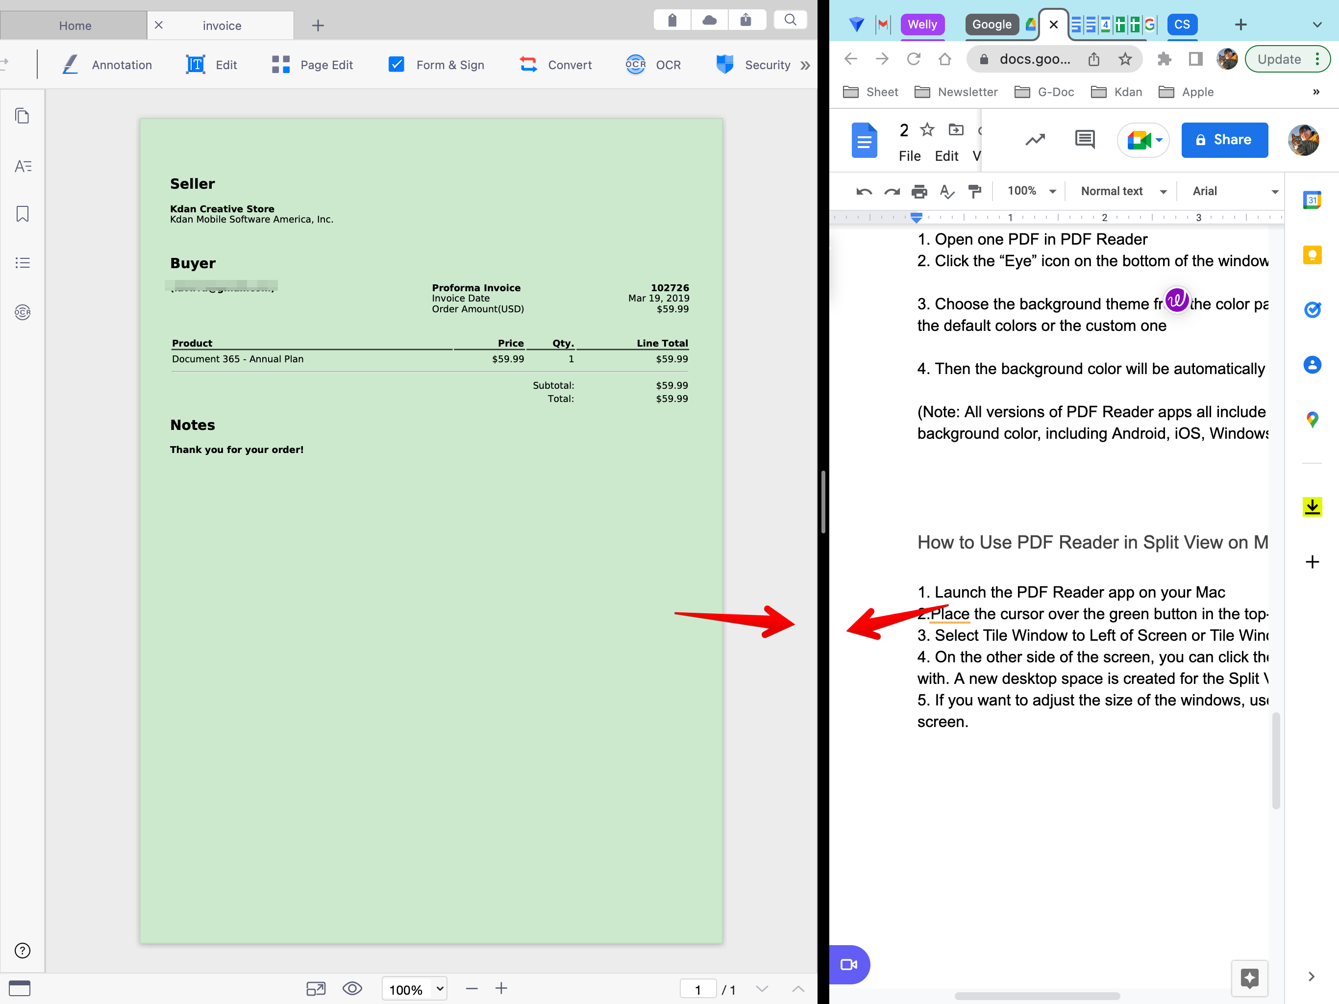Open the annotations list panel icon
1339x1004 pixels.
(x=23, y=165)
